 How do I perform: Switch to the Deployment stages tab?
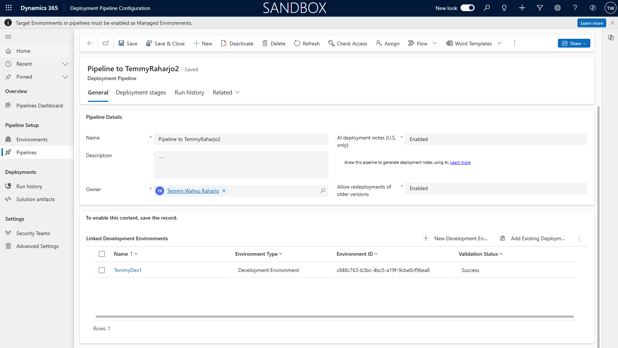(141, 93)
